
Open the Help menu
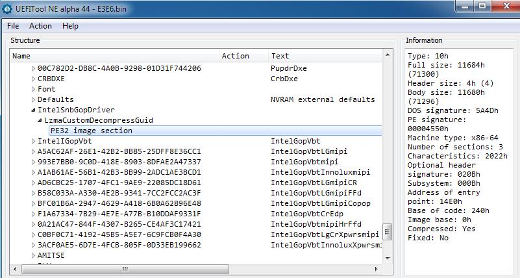70,26
